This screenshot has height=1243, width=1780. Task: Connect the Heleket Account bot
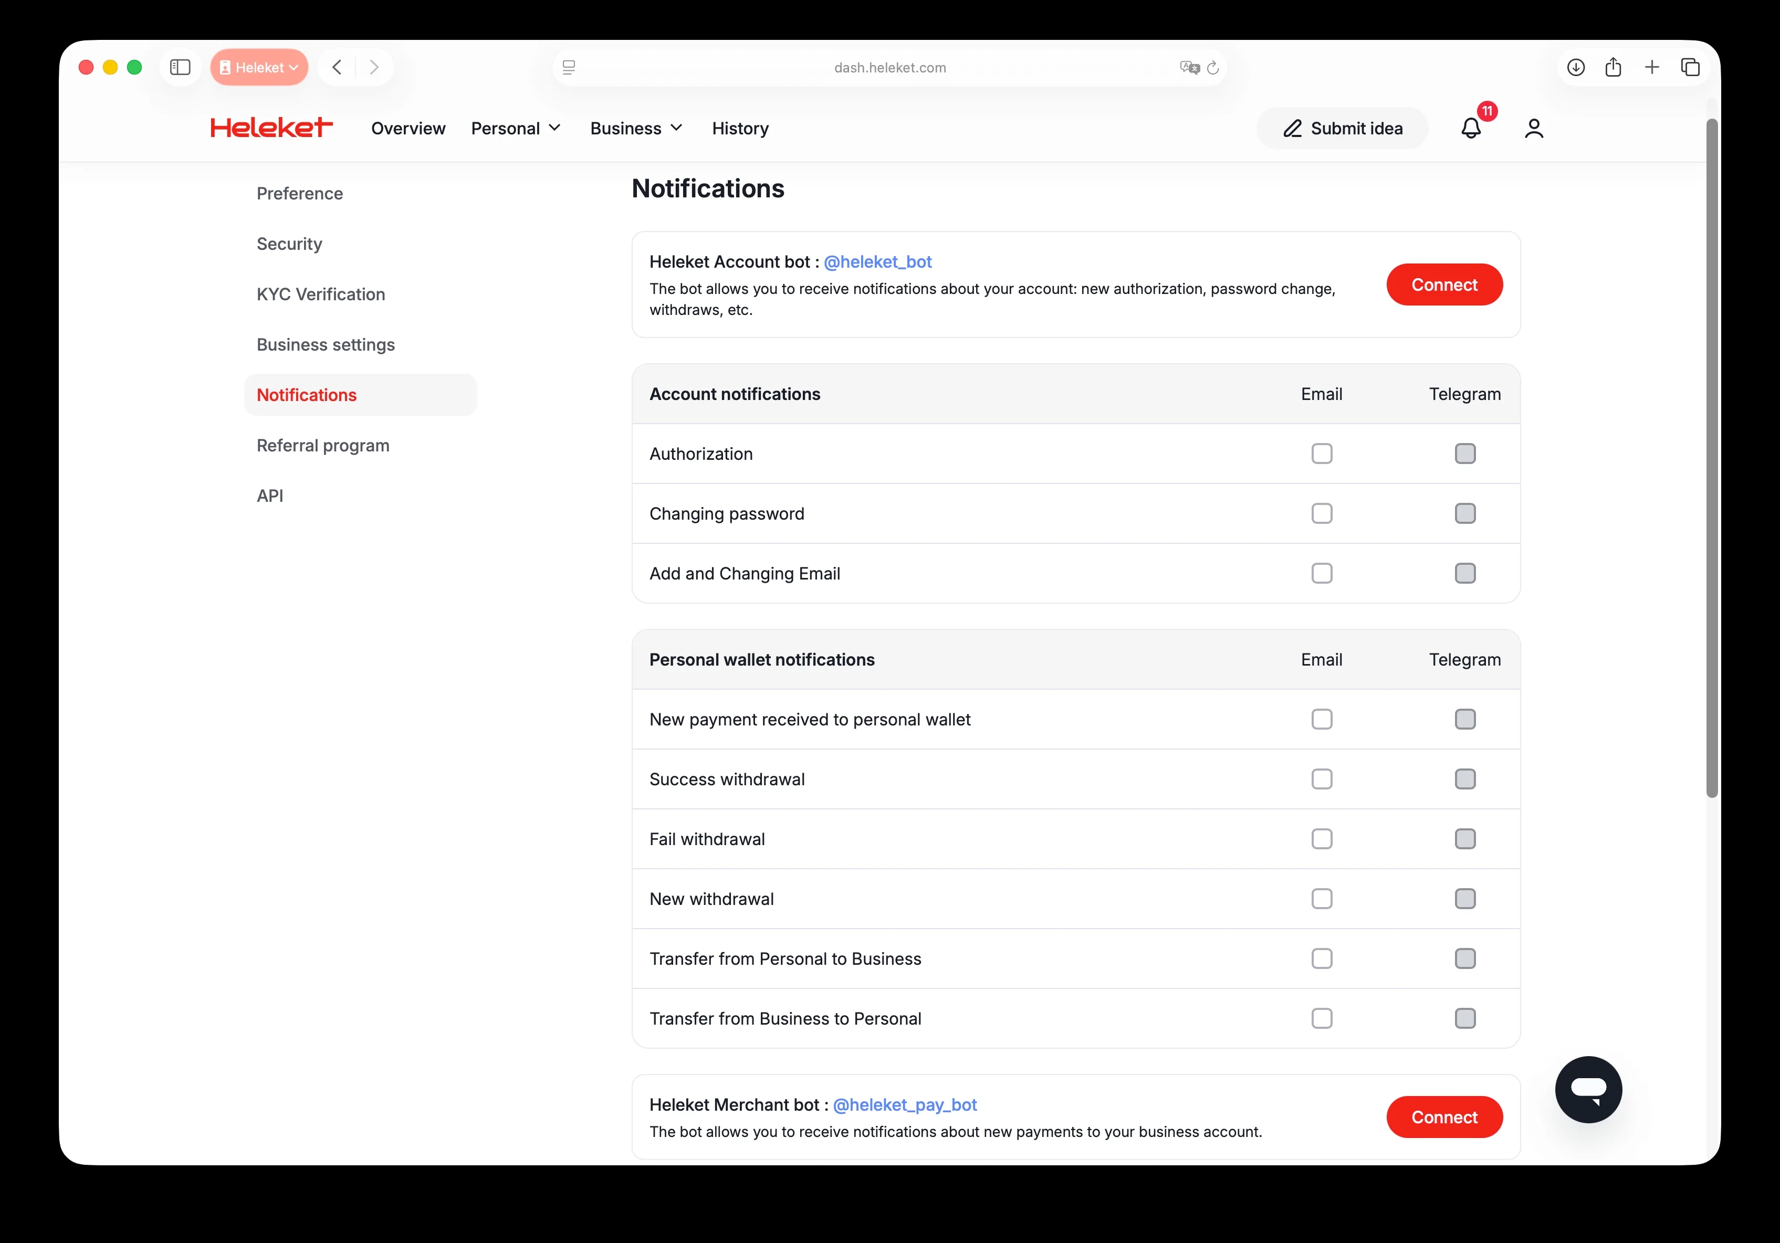1443,285
